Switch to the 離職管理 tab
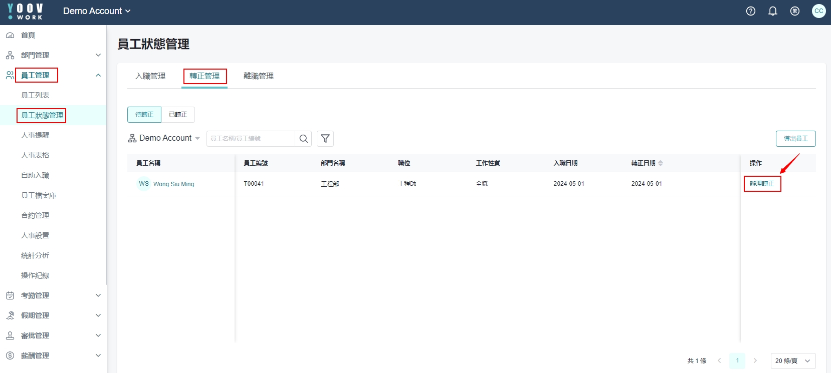The image size is (831, 373). (259, 76)
